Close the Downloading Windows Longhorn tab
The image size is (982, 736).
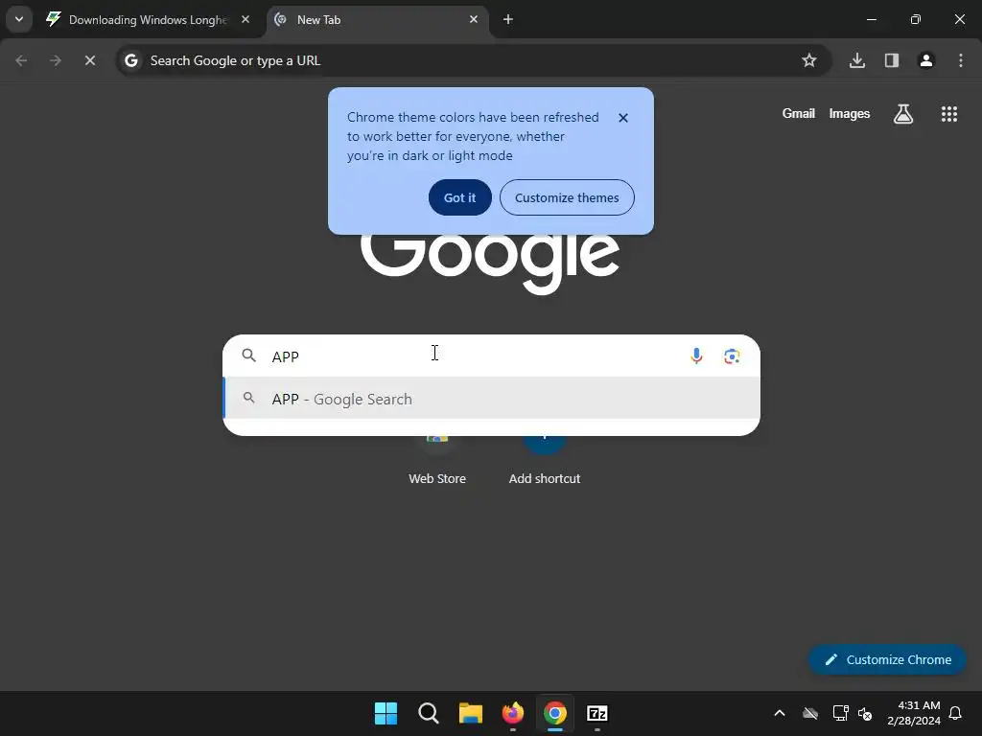click(245, 19)
